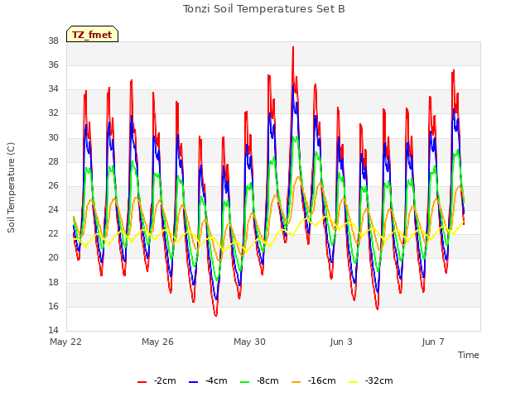The image size is (530, 397).
Task: Click the 30 y-axis tick label
Action: [x=53, y=137]
